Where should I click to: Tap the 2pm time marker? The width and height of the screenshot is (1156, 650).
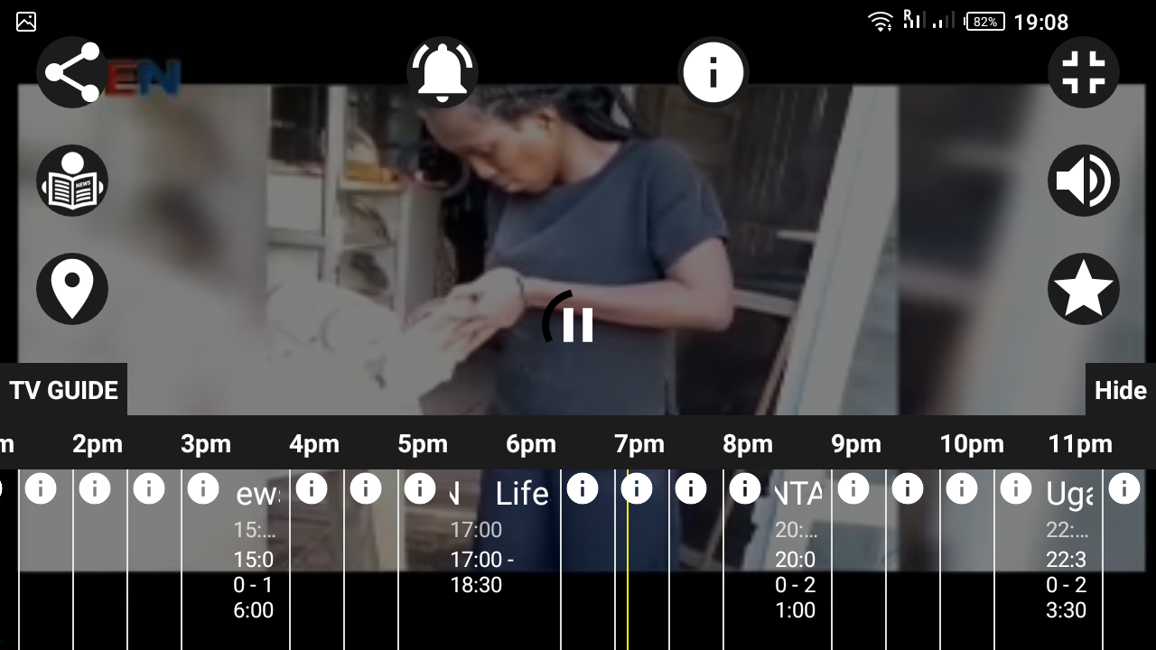[98, 444]
